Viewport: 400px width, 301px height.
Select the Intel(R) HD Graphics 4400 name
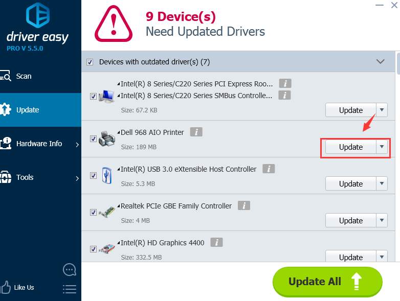pyautogui.click(x=162, y=243)
